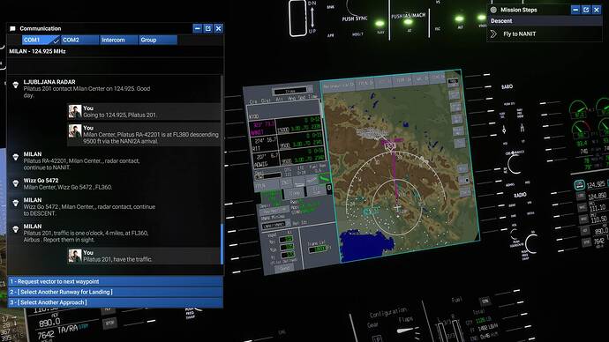
Task: Close the Mission Steps panel
Action: click(x=596, y=10)
